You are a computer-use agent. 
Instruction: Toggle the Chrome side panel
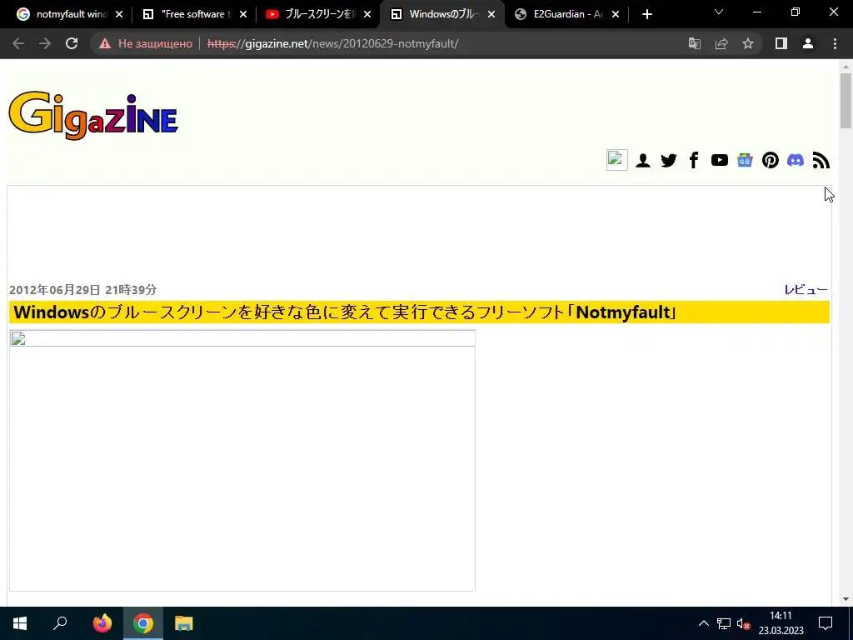[x=781, y=43]
